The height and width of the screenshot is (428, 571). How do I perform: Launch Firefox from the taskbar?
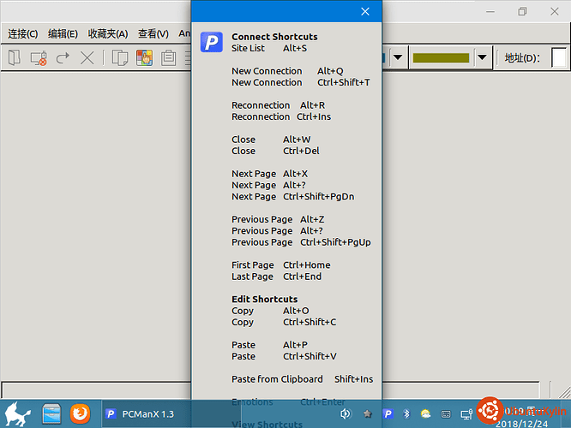pyautogui.click(x=80, y=413)
